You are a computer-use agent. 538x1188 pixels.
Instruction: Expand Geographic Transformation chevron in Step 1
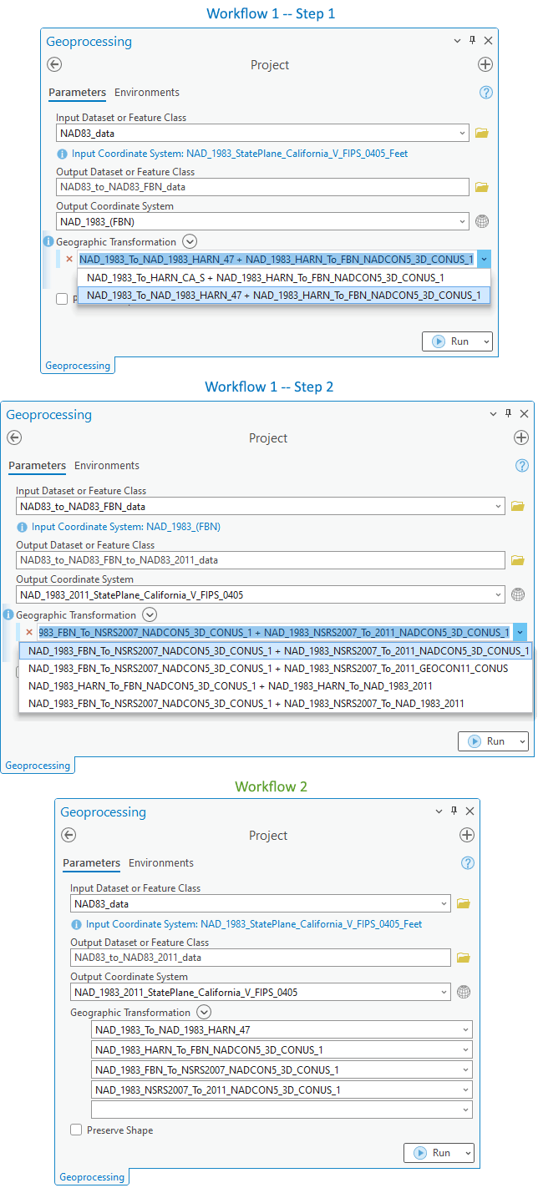click(x=190, y=241)
